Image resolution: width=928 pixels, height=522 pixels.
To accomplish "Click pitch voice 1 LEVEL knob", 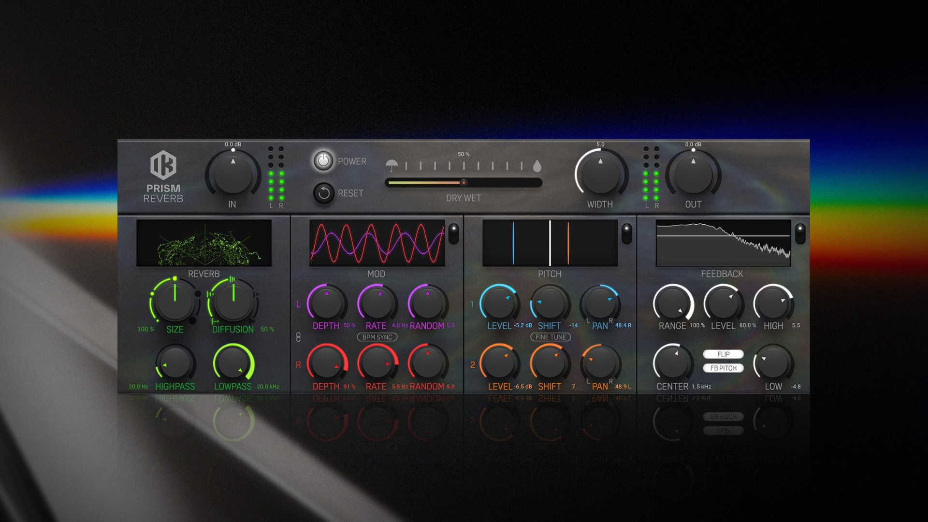I will pos(500,303).
